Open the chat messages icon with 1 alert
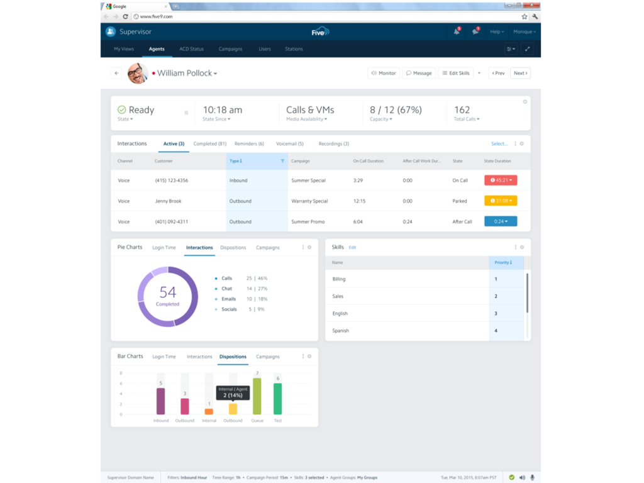The height and width of the screenshot is (483, 644). pyautogui.click(x=475, y=31)
